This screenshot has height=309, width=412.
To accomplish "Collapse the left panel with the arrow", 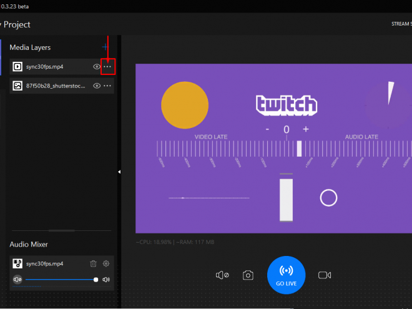I will [119, 172].
